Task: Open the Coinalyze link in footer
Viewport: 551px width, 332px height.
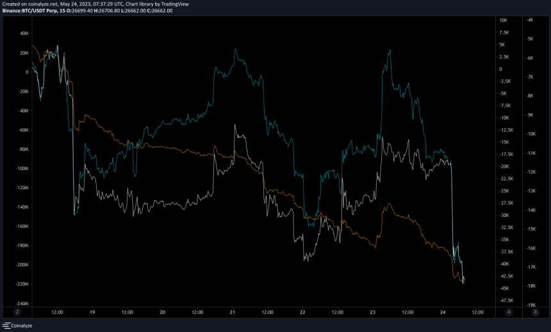Action: pyautogui.click(x=21, y=326)
